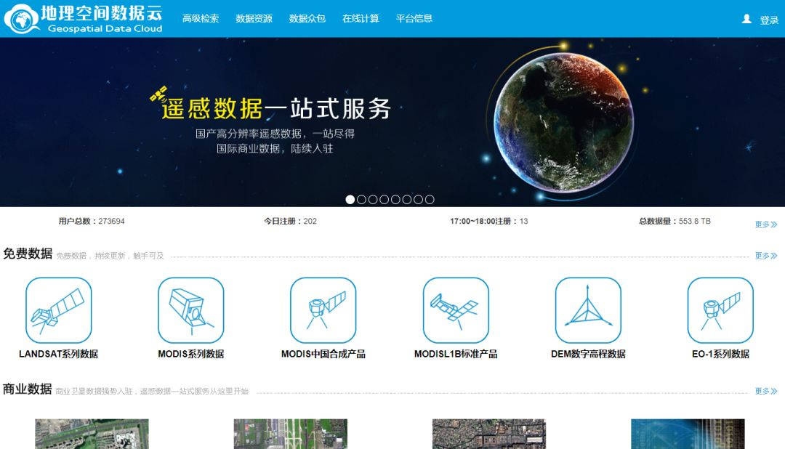
Task: Select the fourth banner carousel dot
Action: [384, 199]
